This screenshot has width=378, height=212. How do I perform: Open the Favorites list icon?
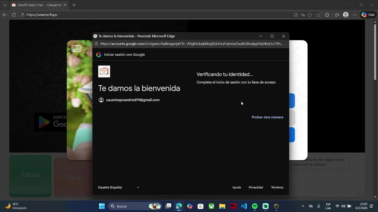(x=337, y=15)
